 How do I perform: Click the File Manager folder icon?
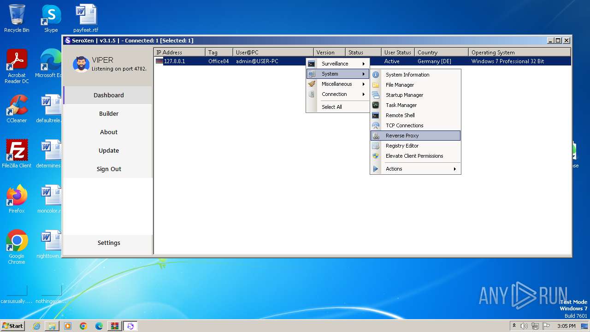(x=376, y=85)
